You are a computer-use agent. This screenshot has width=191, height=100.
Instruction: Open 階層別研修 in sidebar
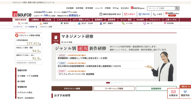click(22, 70)
